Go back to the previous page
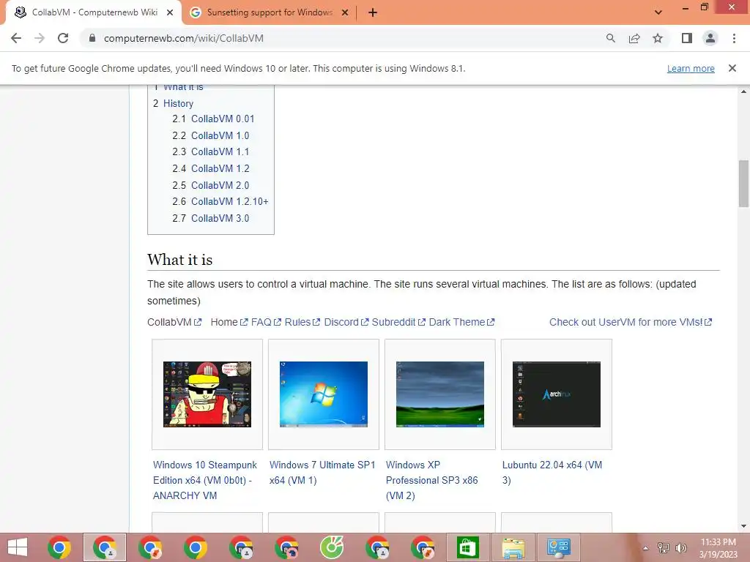The image size is (750, 562). coord(16,38)
